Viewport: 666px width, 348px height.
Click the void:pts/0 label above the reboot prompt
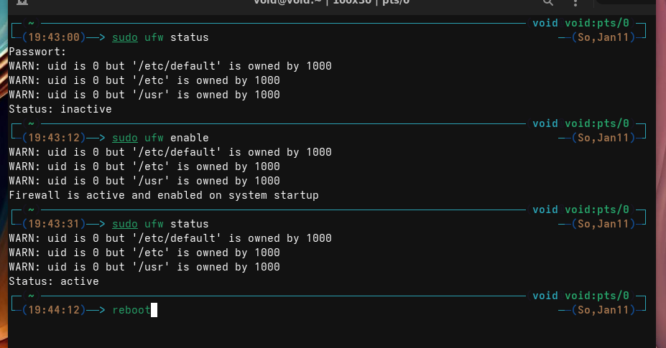596,296
